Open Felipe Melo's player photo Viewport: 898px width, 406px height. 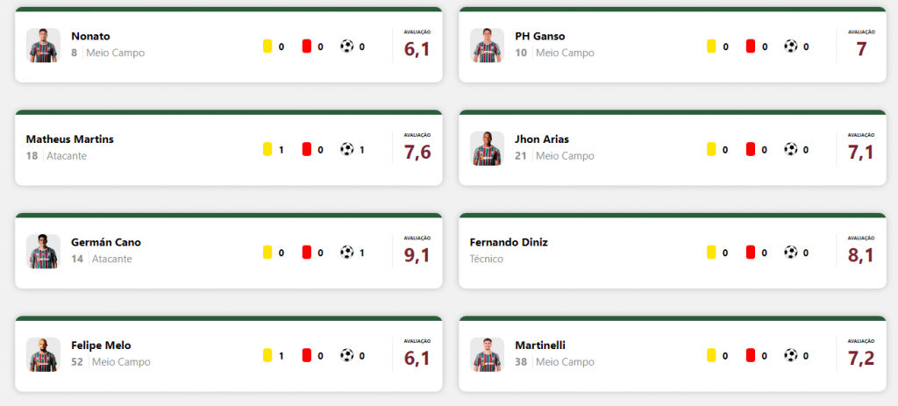(43, 354)
